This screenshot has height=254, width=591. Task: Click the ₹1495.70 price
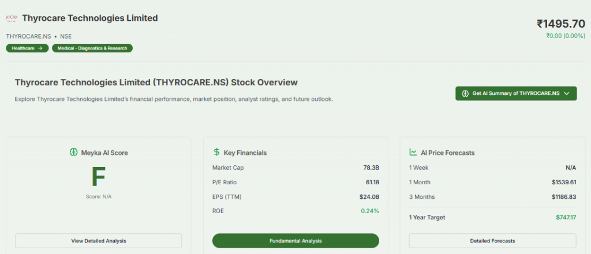tap(561, 24)
